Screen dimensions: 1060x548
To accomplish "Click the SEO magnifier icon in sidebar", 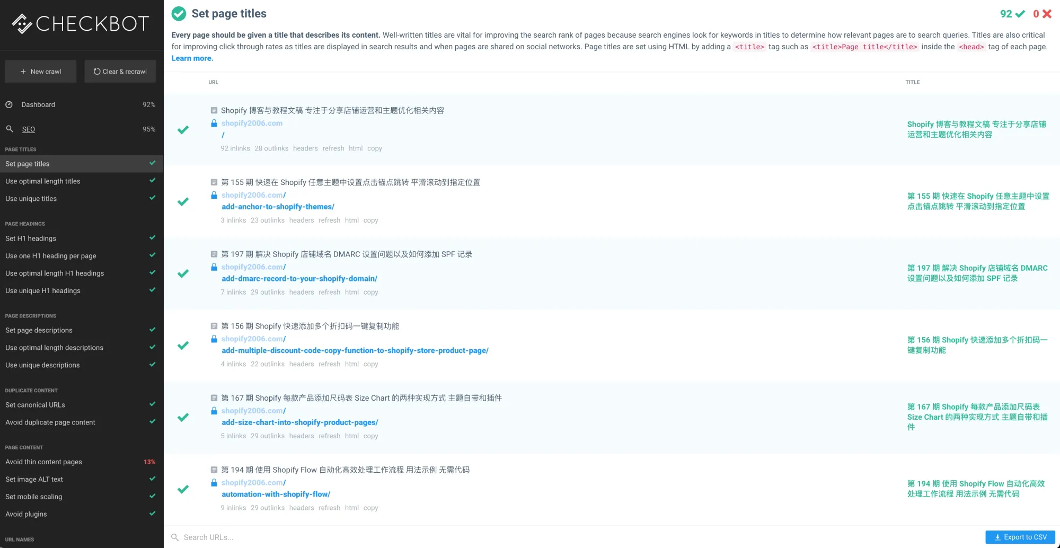I will point(10,129).
